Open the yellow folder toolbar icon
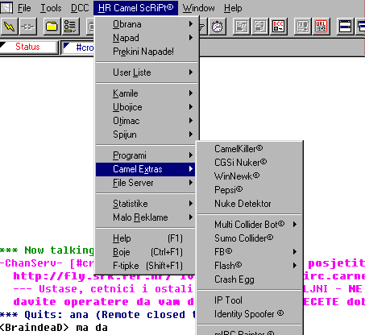Image resolution: width=365 pixels, height=335 pixels. click(52, 27)
